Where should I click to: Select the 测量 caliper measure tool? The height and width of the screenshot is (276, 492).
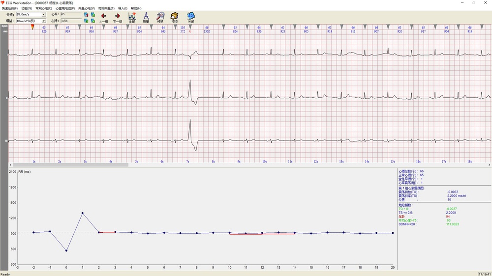(146, 18)
